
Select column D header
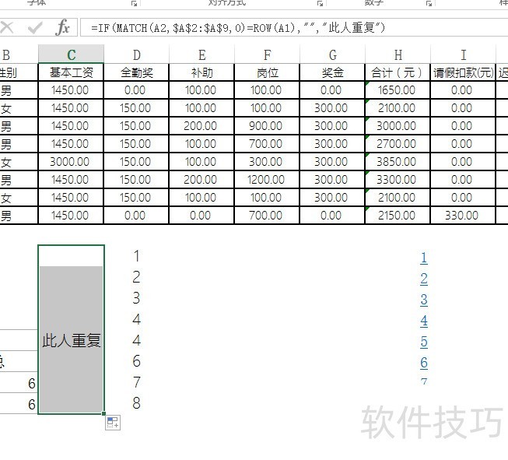[x=136, y=54]
